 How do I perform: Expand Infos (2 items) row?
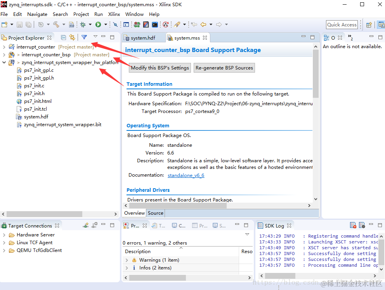[127, 268]
